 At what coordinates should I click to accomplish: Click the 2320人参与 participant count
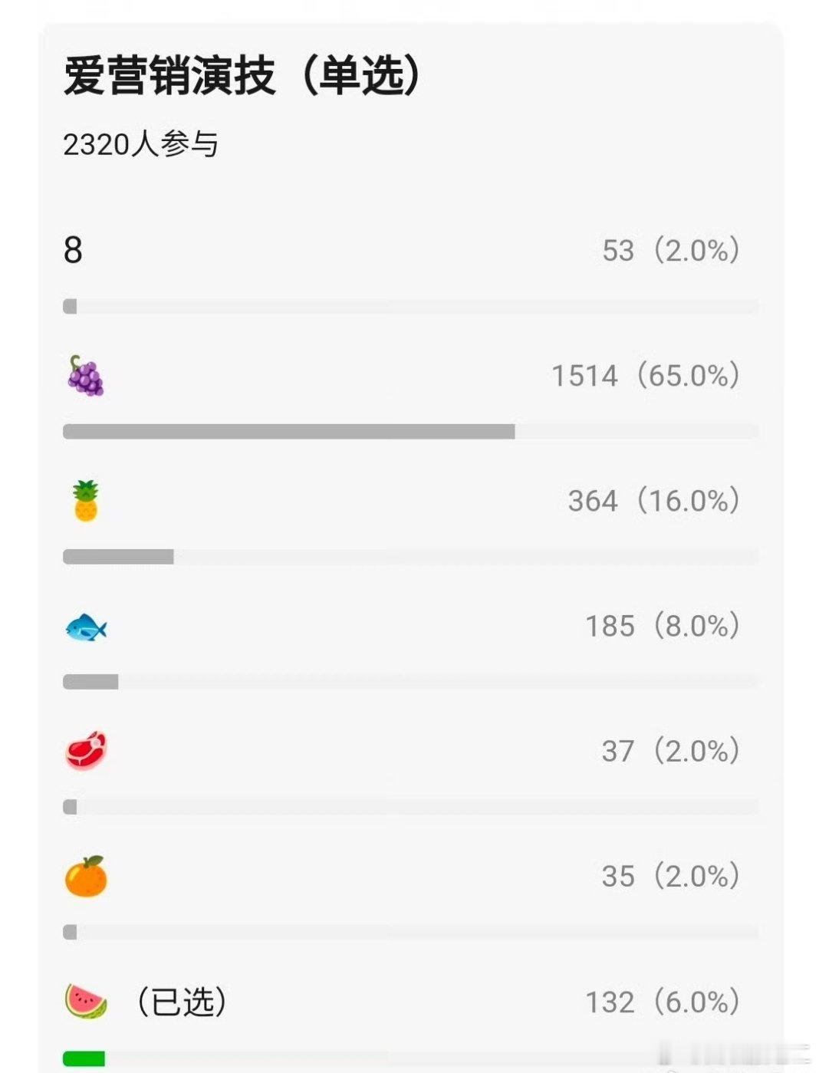pos(141,144)
